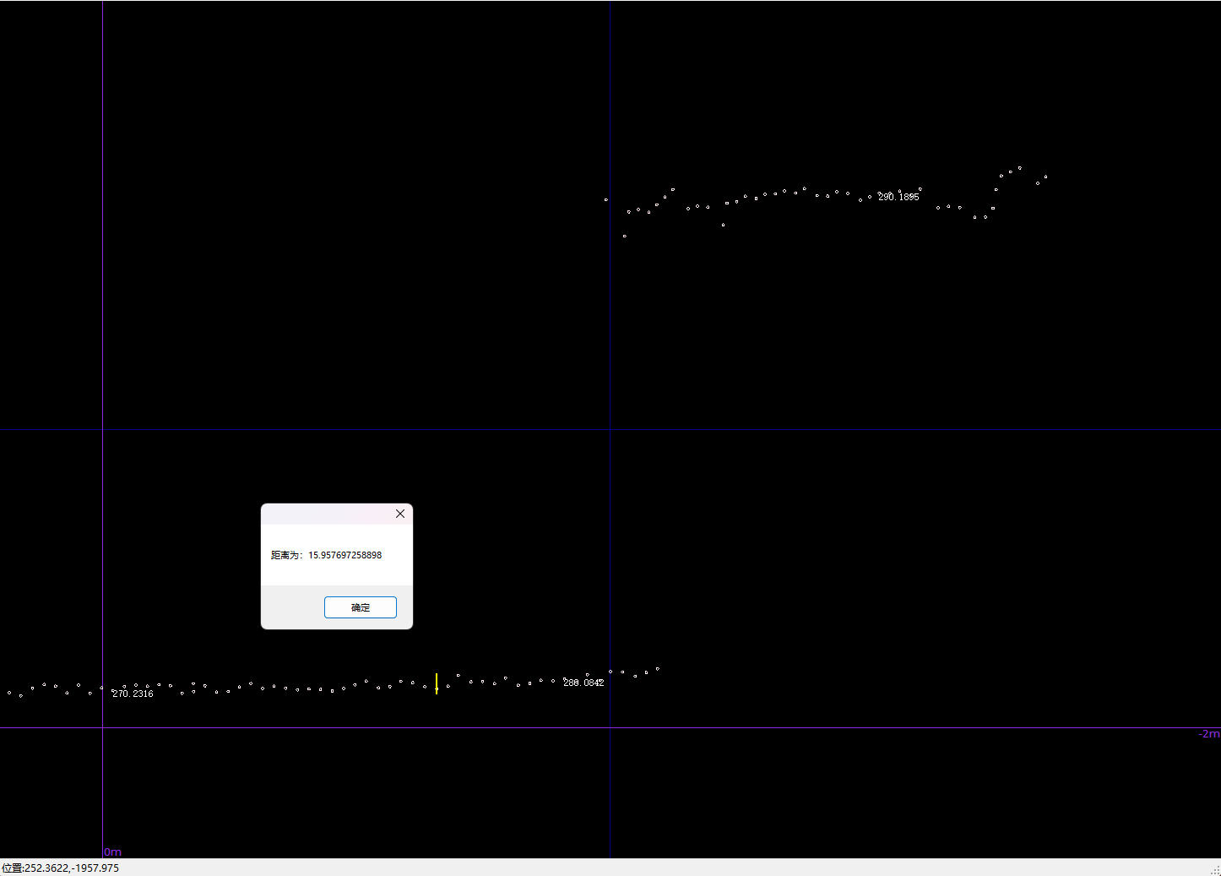
Task: Click the 距离为 distance value text
Action: (326, 555)
